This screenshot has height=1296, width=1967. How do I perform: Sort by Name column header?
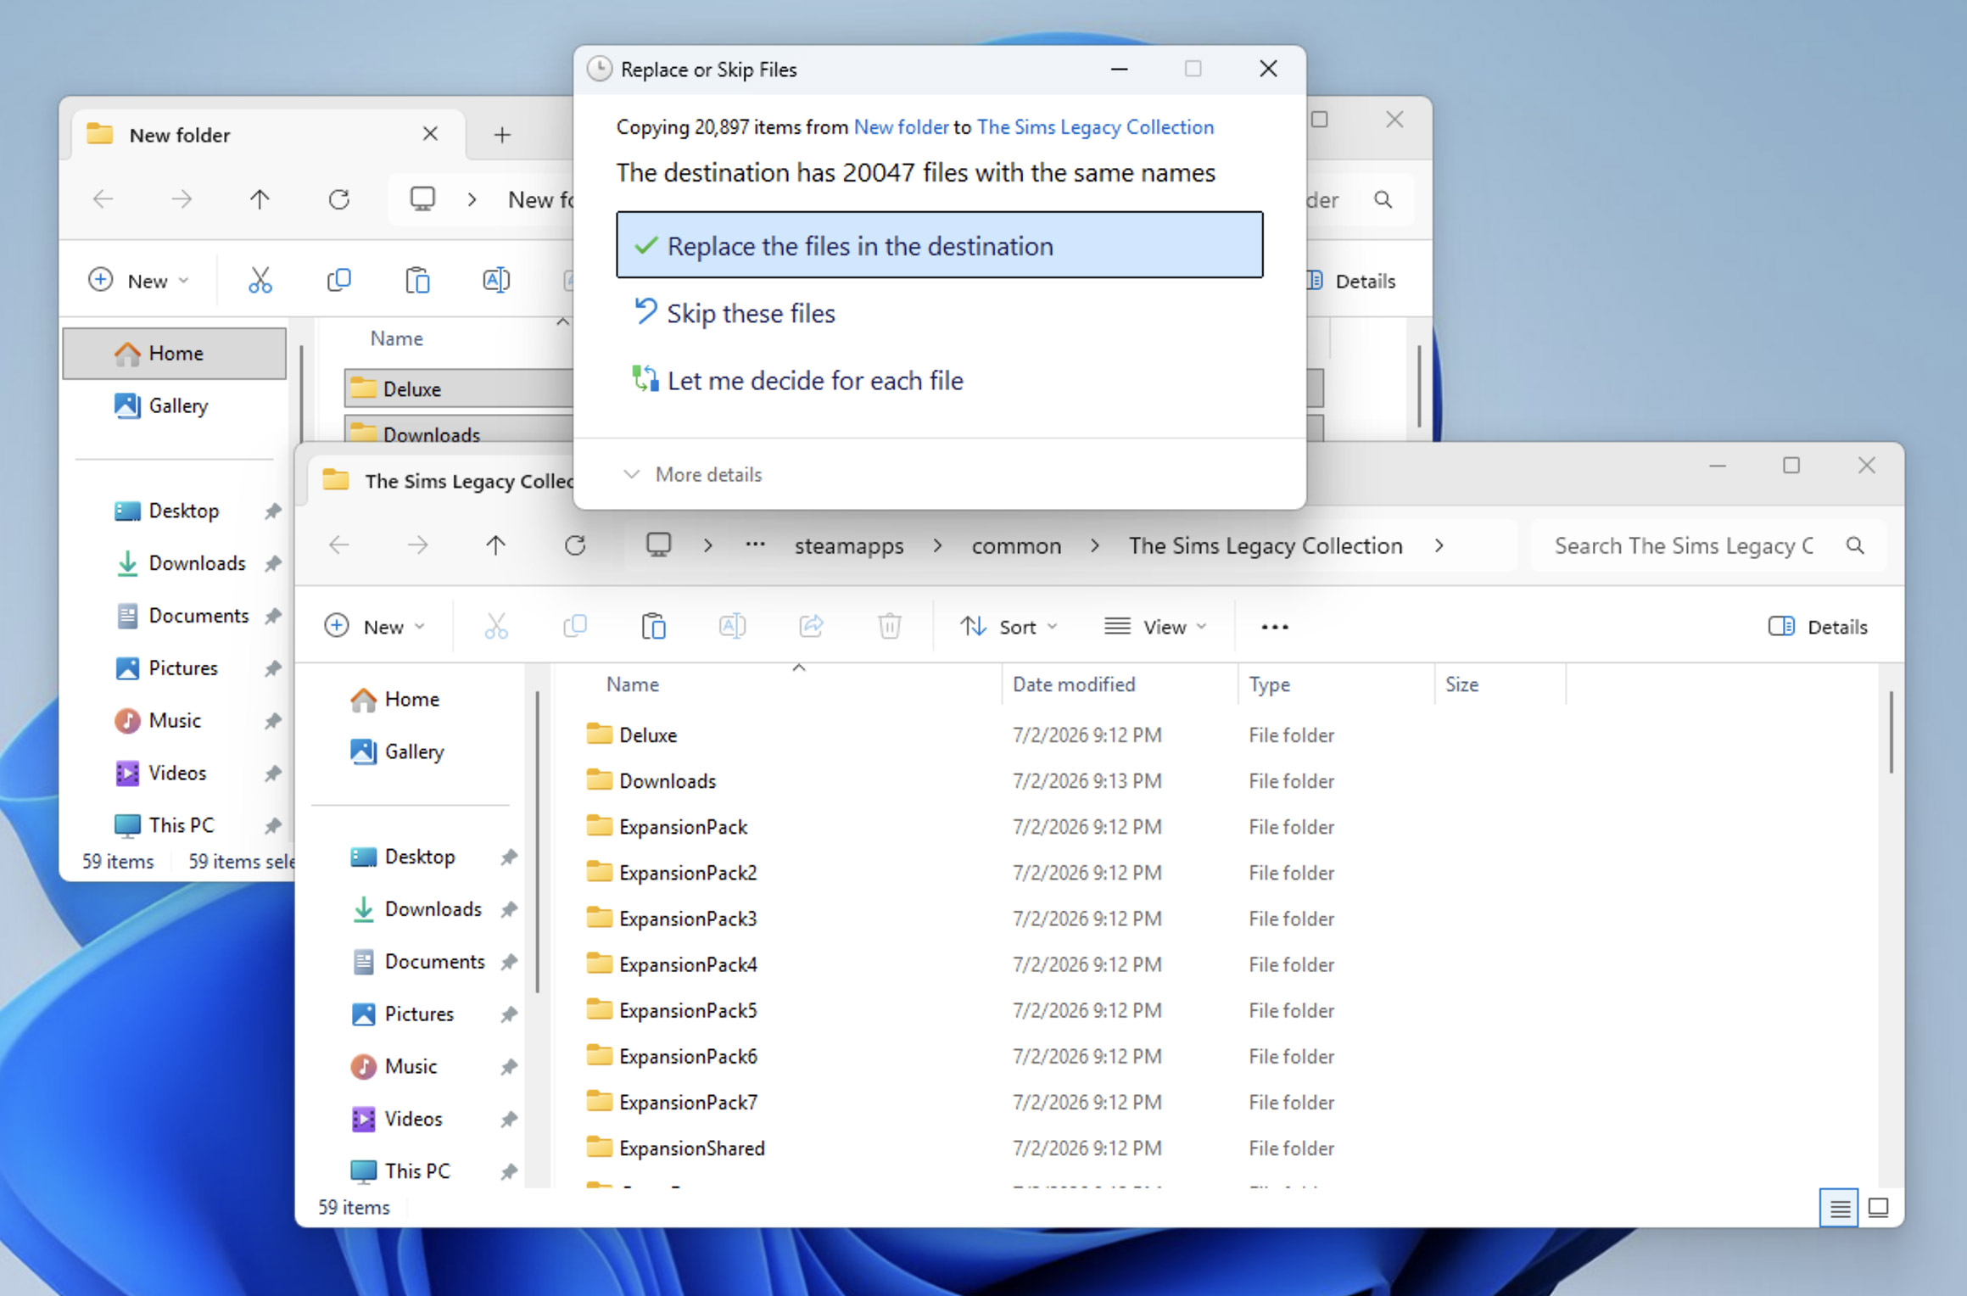[x=632, y=684]
